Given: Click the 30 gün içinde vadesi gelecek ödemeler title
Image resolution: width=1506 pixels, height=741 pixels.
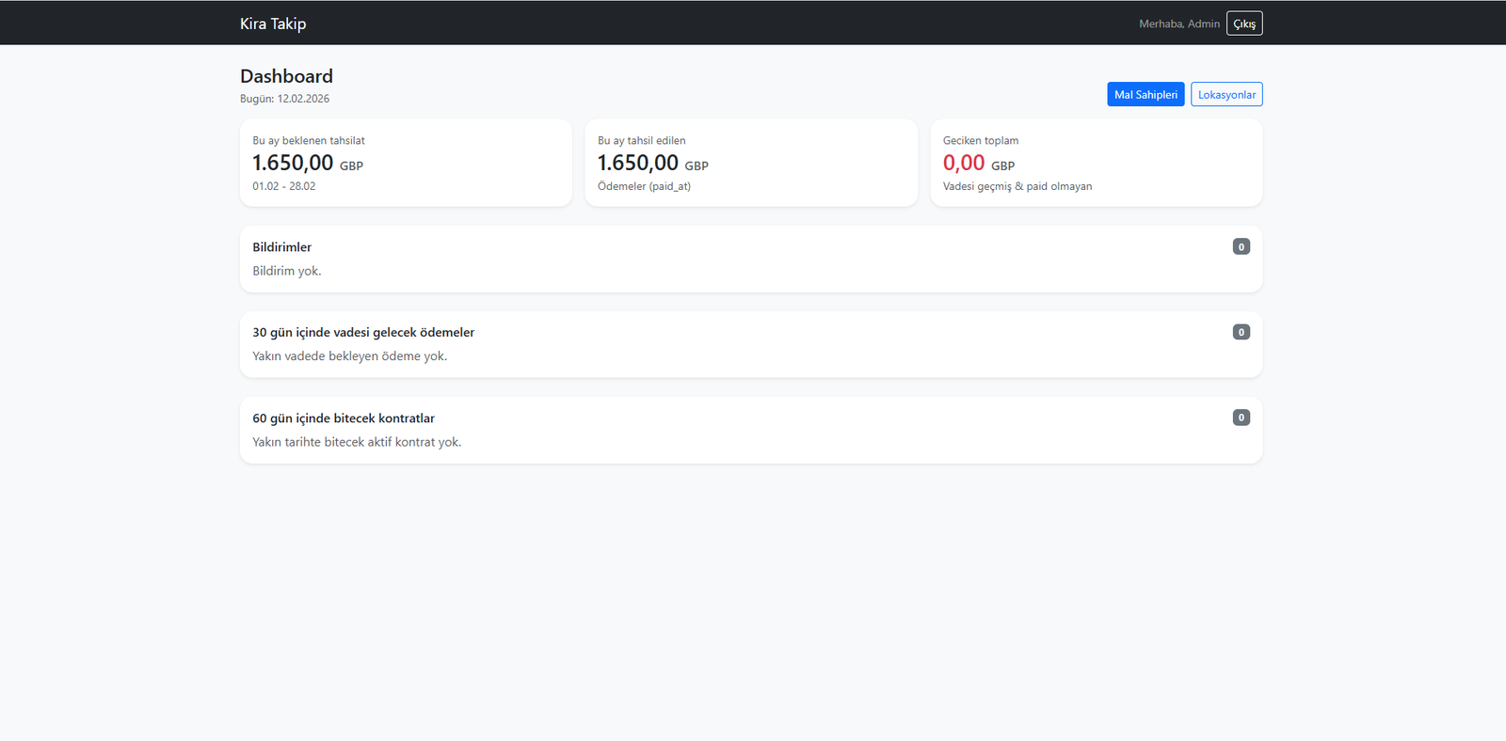Looking at the screenshot, I should (x=363, y=332).
